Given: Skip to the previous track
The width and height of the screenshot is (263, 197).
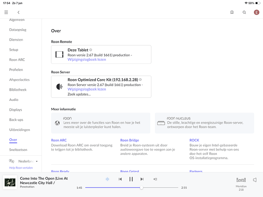Looking at the screenshot, I should pos(120,179).
